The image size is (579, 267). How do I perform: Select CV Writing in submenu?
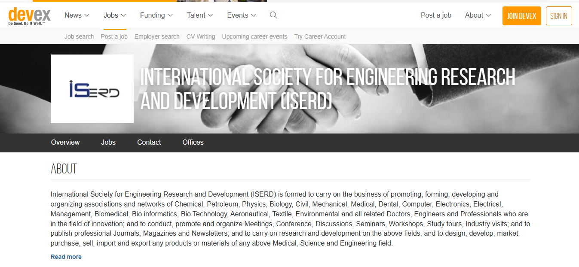click(x=201, y=36)
